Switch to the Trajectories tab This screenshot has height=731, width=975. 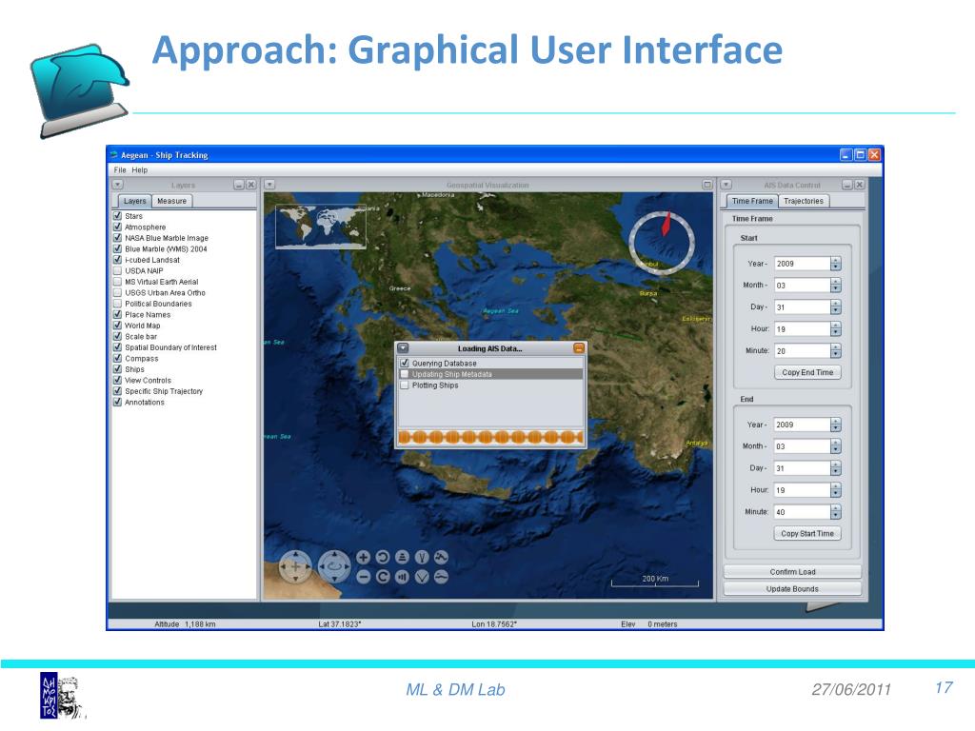click(804, 201)
